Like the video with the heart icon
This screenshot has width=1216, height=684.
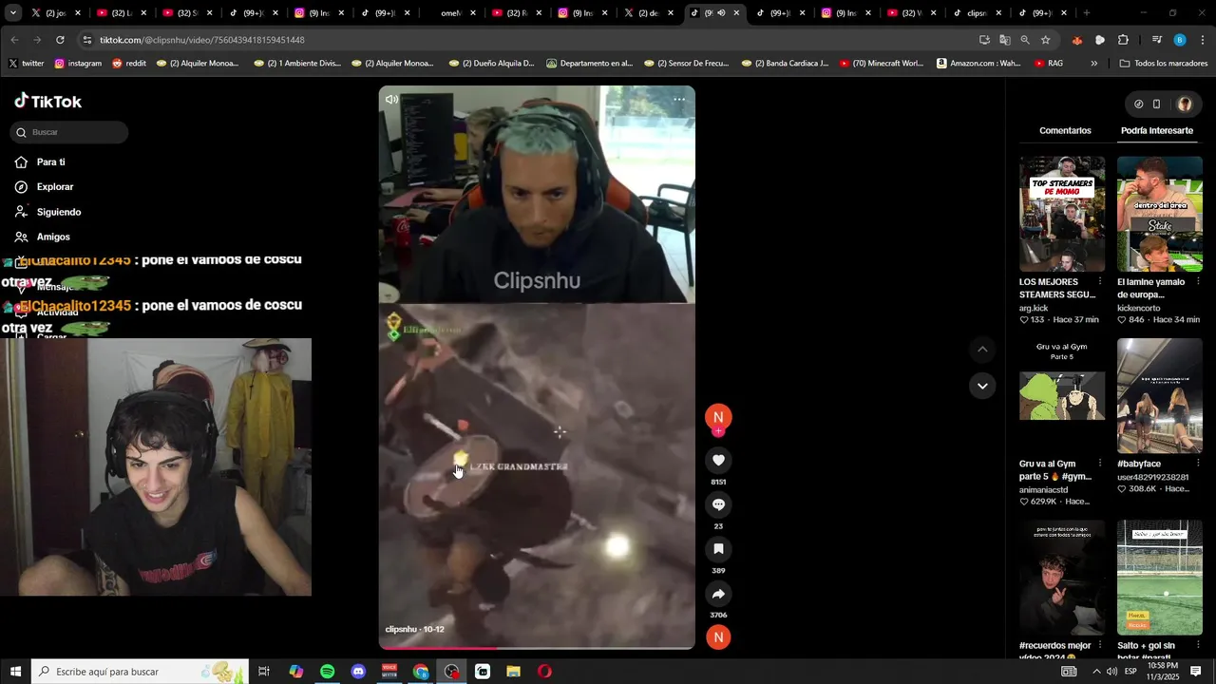[718, 461]
